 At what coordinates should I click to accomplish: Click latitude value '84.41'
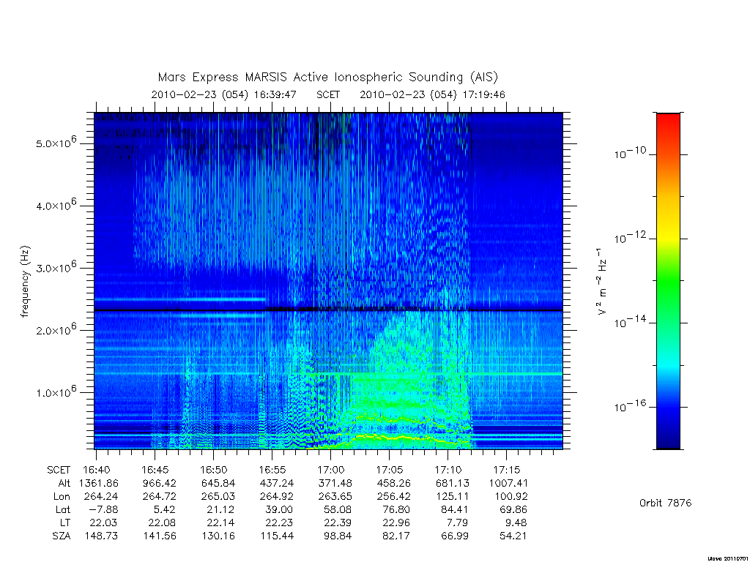click(454, 510)
